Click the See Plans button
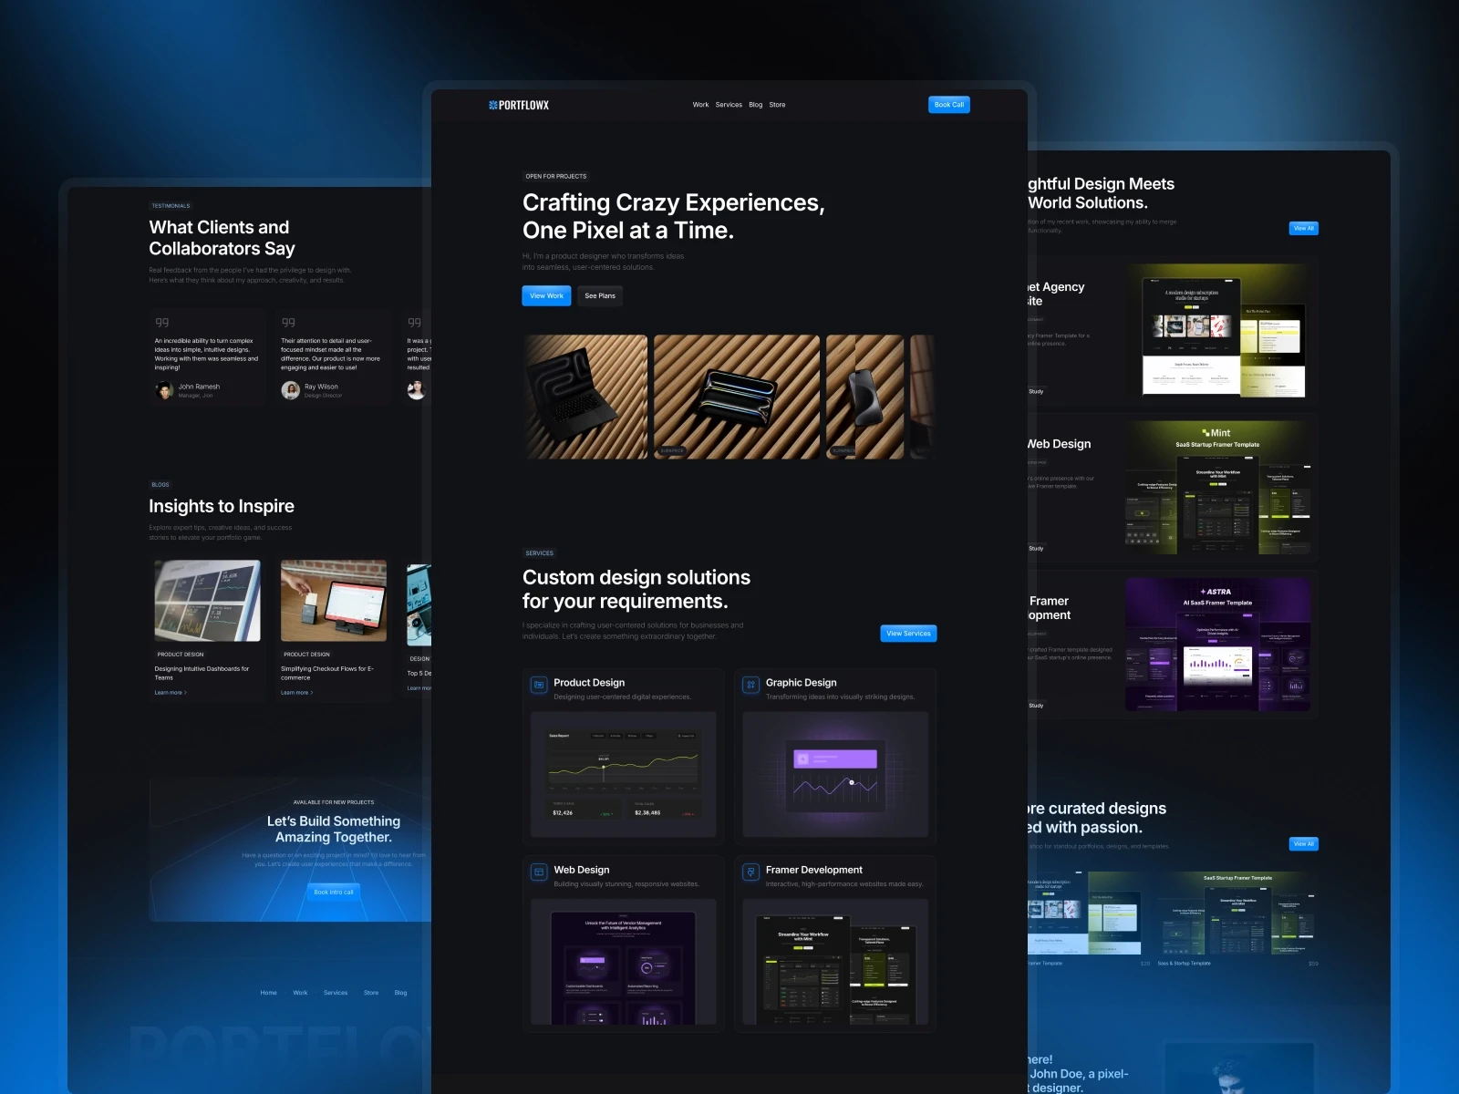Viewport: 1459px width, 1094px height. (600, 295)
